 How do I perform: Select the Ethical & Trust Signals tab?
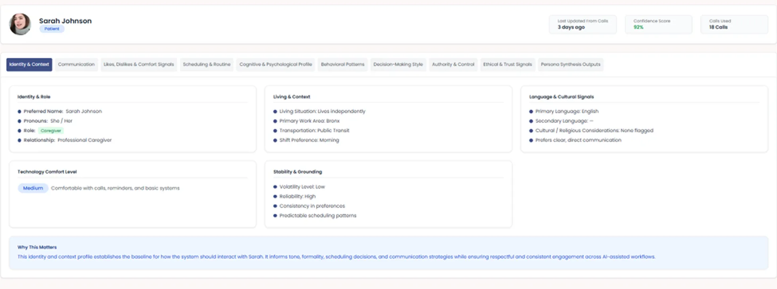507,64
